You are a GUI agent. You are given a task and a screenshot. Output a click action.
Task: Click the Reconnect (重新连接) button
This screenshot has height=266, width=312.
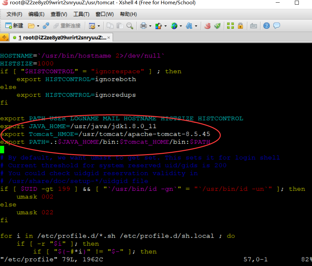67,26
